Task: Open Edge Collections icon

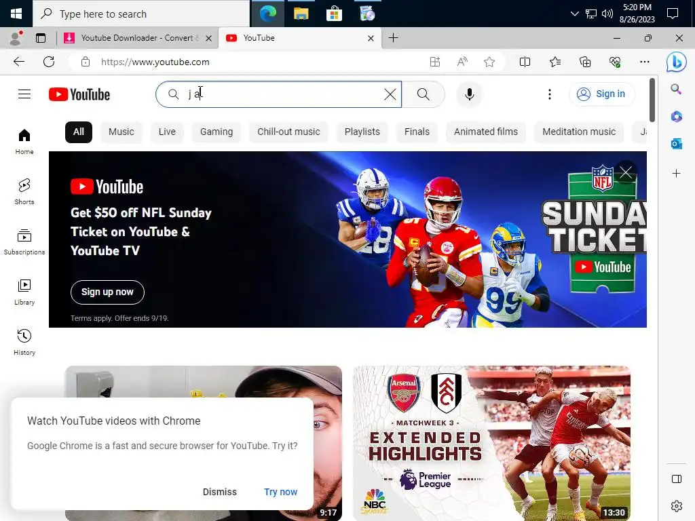Action: [x=585, y=62]
